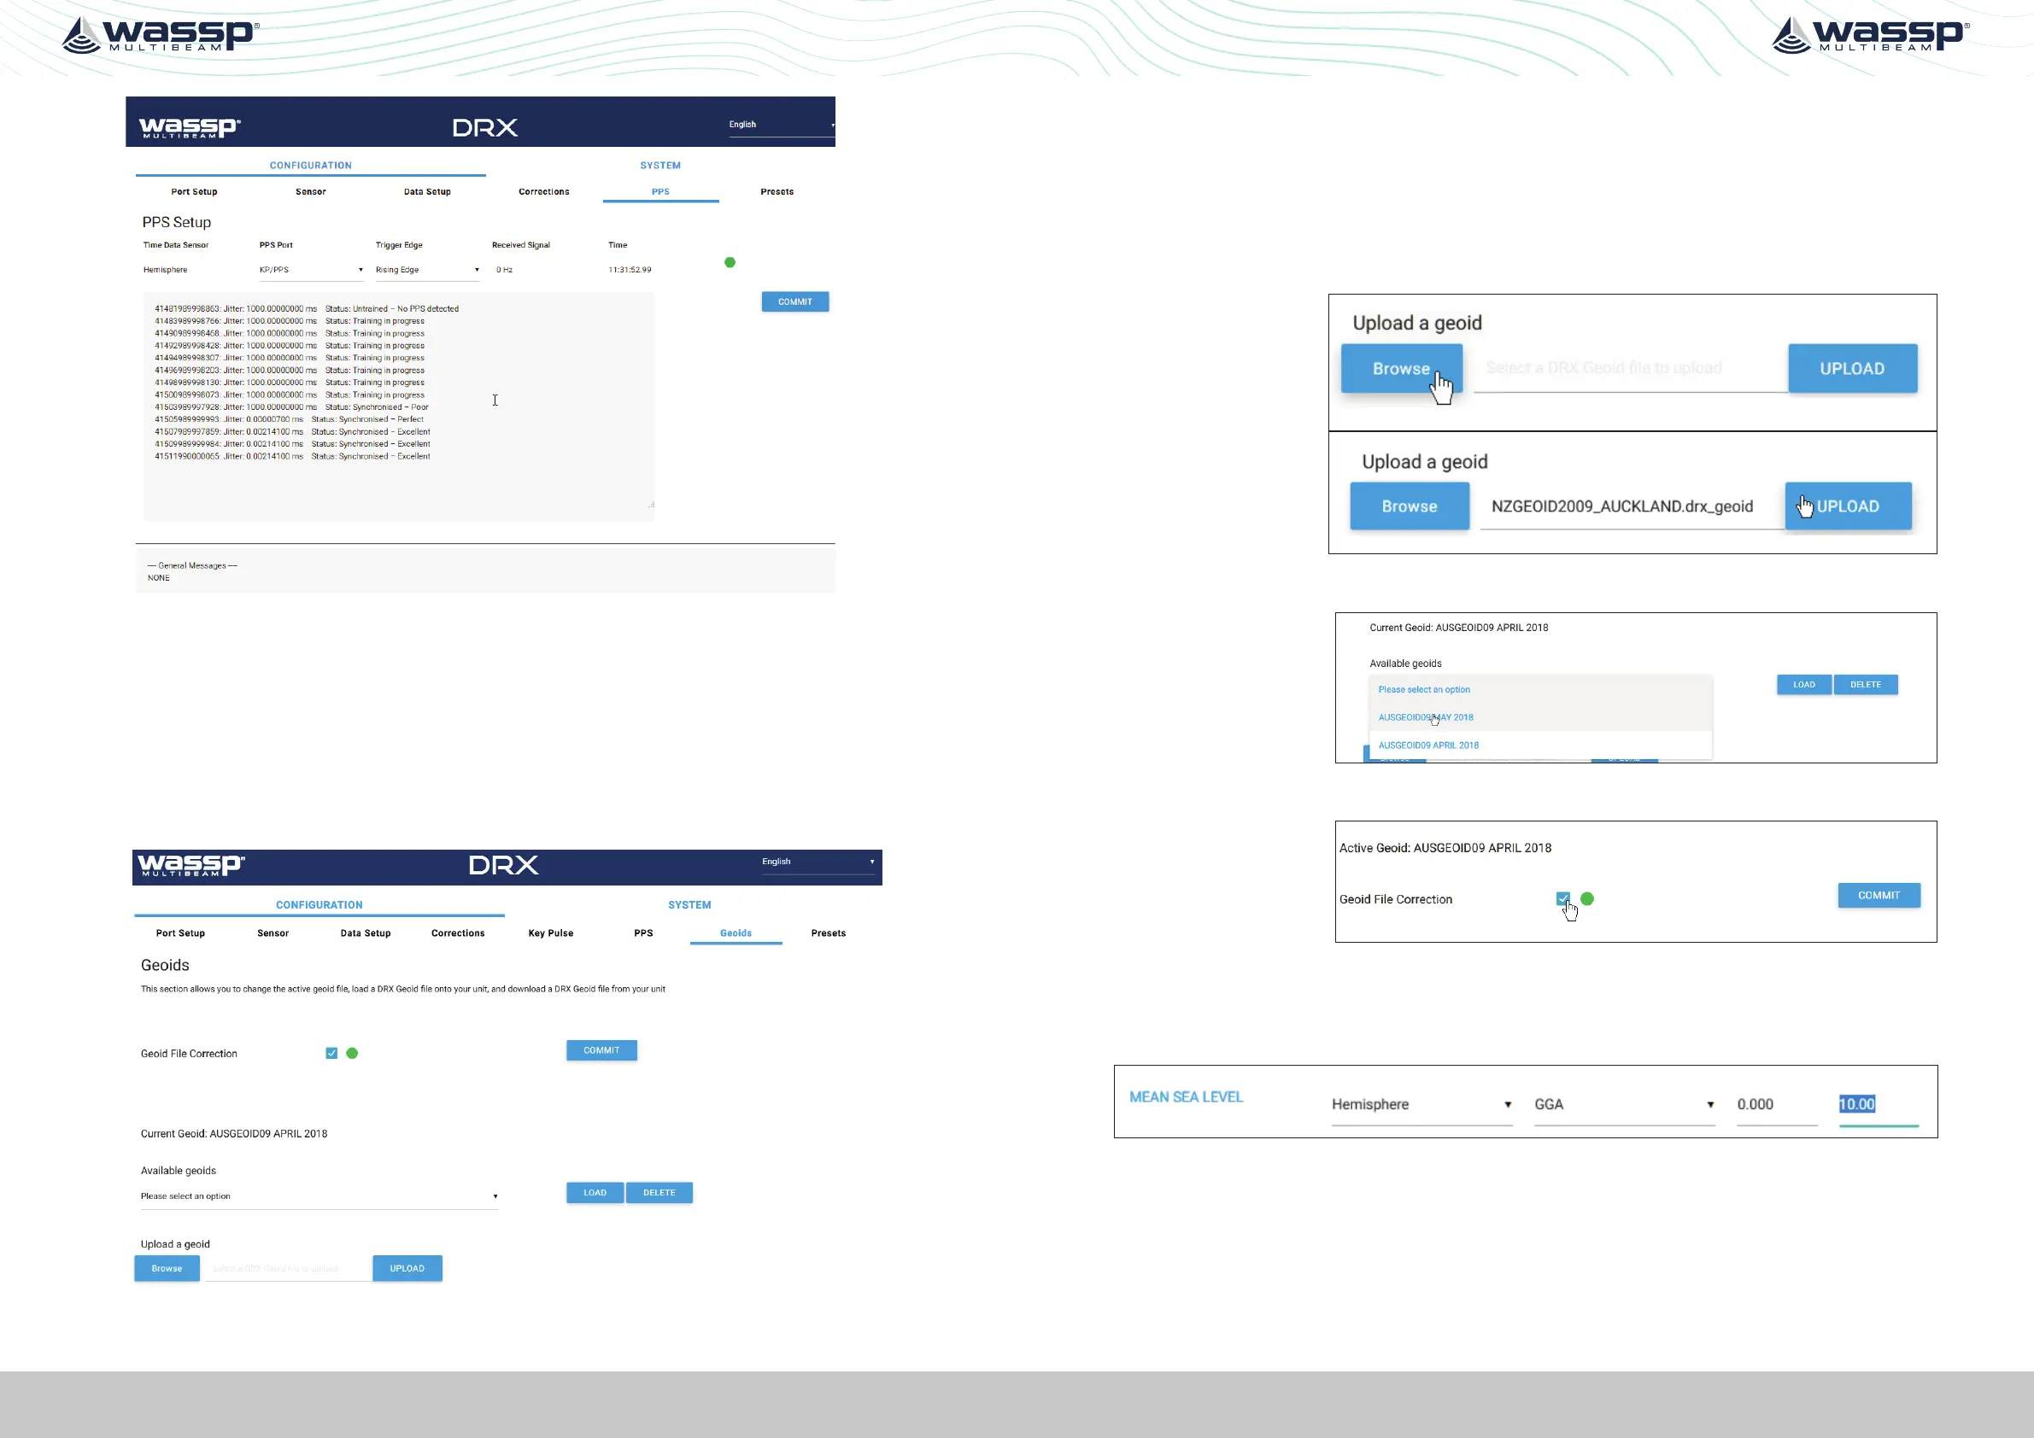
Task: Click the WASSP Multibeam logo top left
Action: (x=160, y=35)
